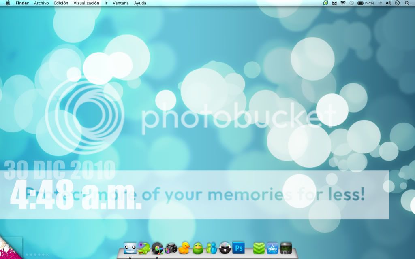Open the green chevron downloads stack

point(259,247)
